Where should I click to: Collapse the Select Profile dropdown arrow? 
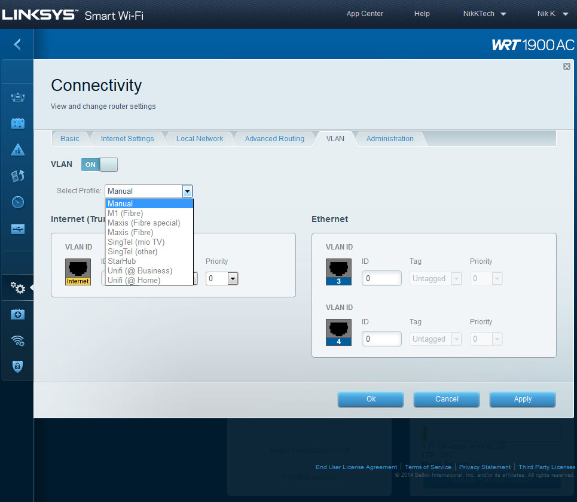(187, 191)
